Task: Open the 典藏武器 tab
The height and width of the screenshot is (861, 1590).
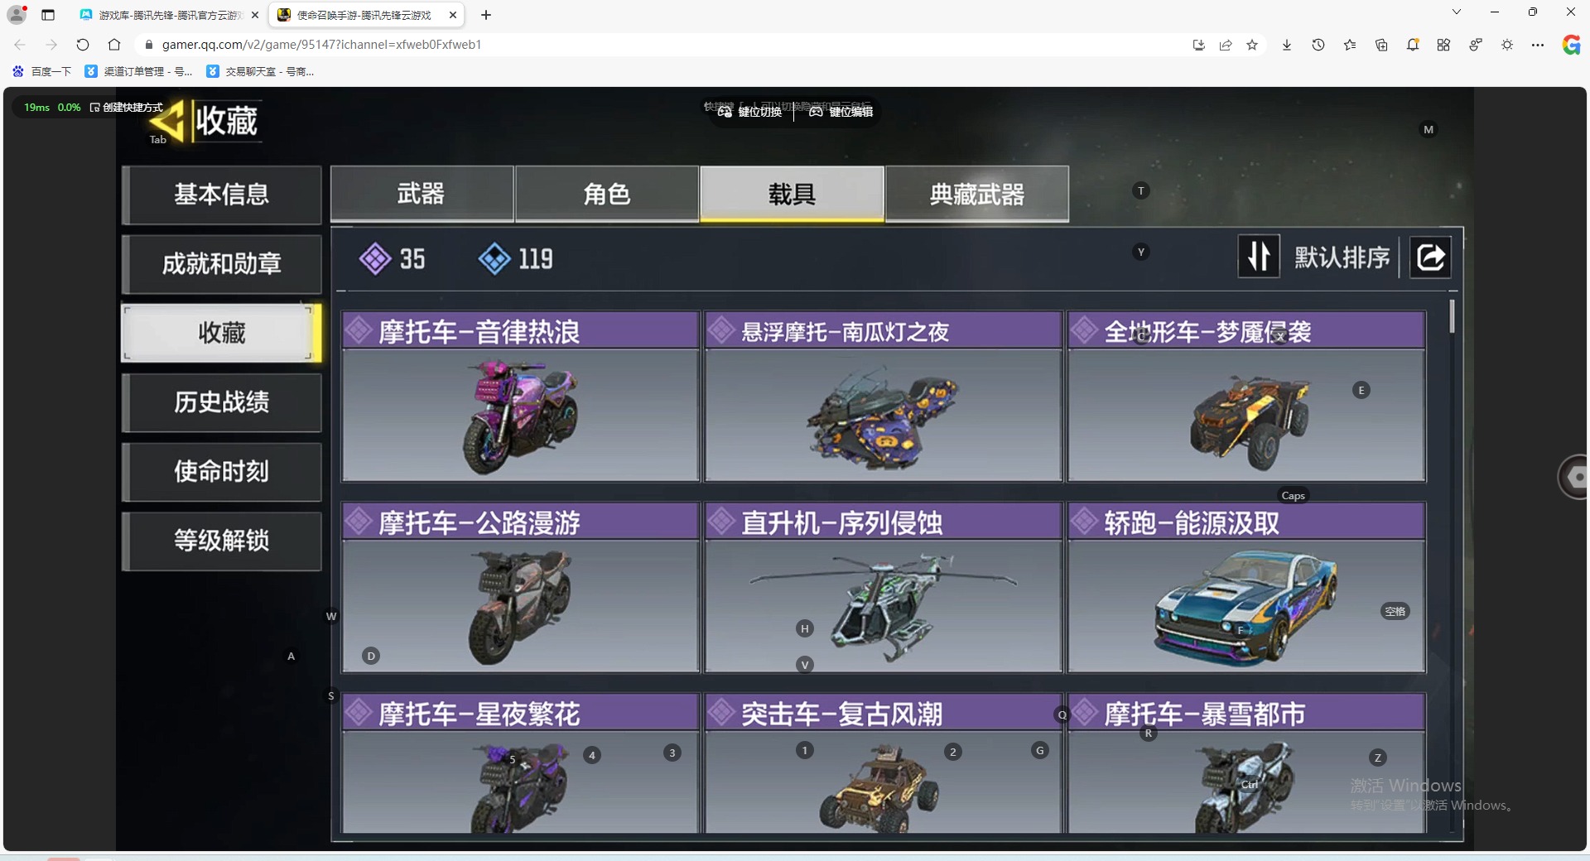Action: click(977, 194)
